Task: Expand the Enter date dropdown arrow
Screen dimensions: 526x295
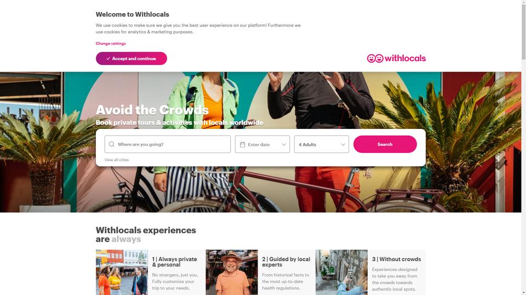Action: (x=284, y=144)
